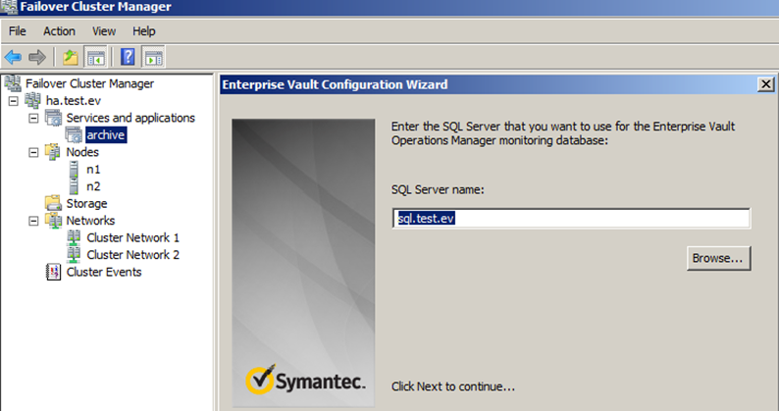Screen dimensions: 779x411
Task: Click the 'Click Next to continue...' text
Action: (453, 386)
